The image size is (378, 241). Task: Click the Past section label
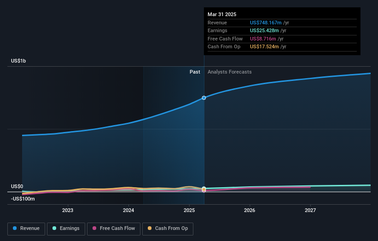click(x=195, y=72)
